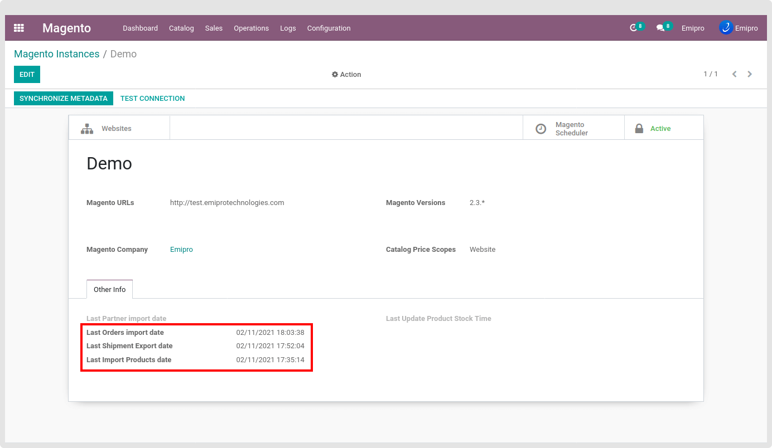This screenshot has width=772, height=448.
Task: Open the Dashboard menu
Action: click(140, 28)
